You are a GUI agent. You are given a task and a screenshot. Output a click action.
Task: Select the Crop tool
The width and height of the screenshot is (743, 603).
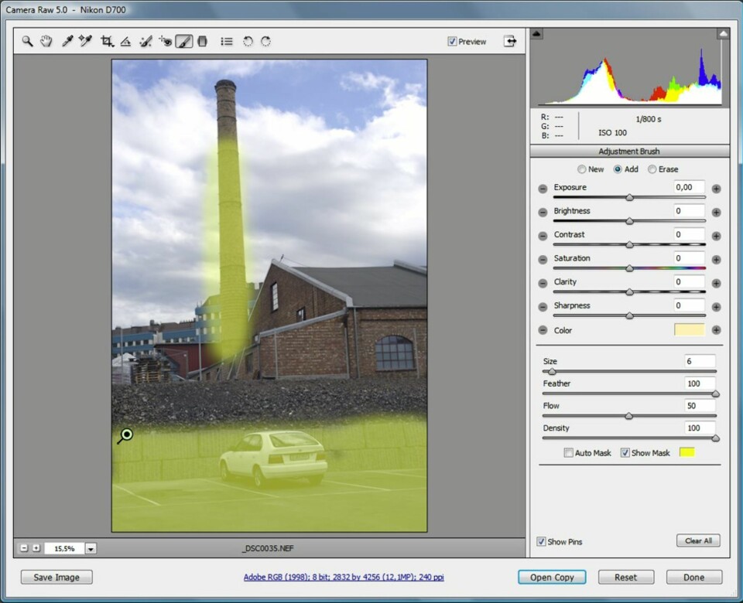tap(107, 42)
